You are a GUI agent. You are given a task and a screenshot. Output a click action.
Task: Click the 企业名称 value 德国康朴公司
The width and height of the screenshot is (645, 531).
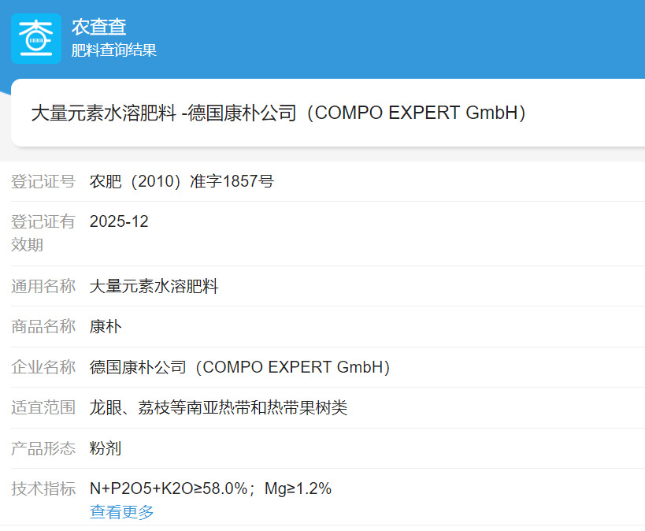click(x=240, y=367)
